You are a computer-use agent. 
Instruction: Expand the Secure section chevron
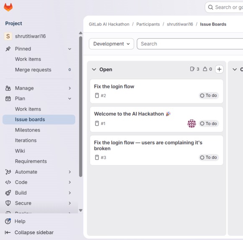click(70, 203)
